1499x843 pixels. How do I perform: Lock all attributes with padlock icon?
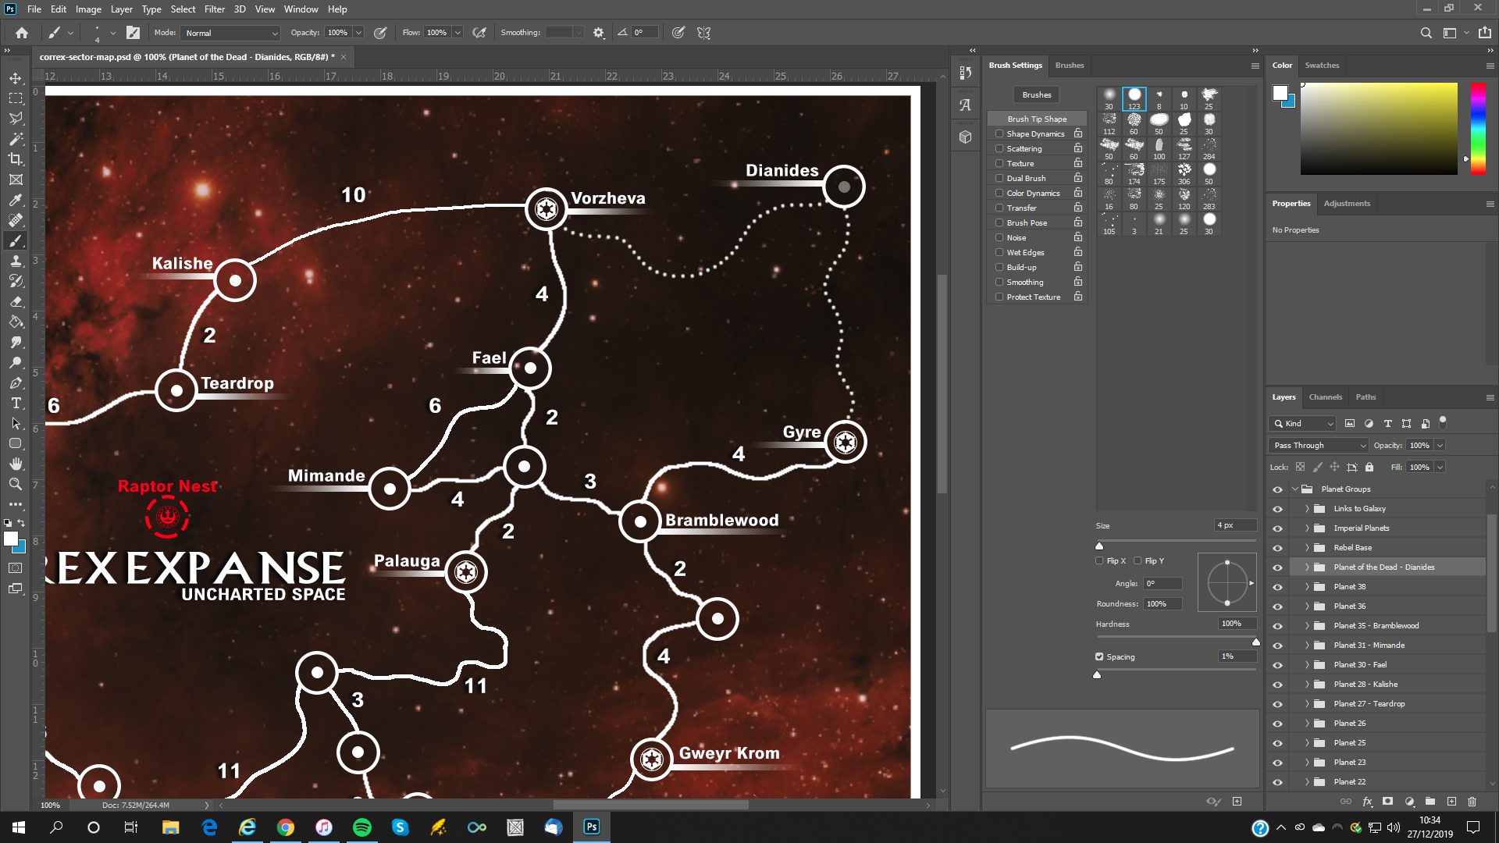[x=1369, y=467]
